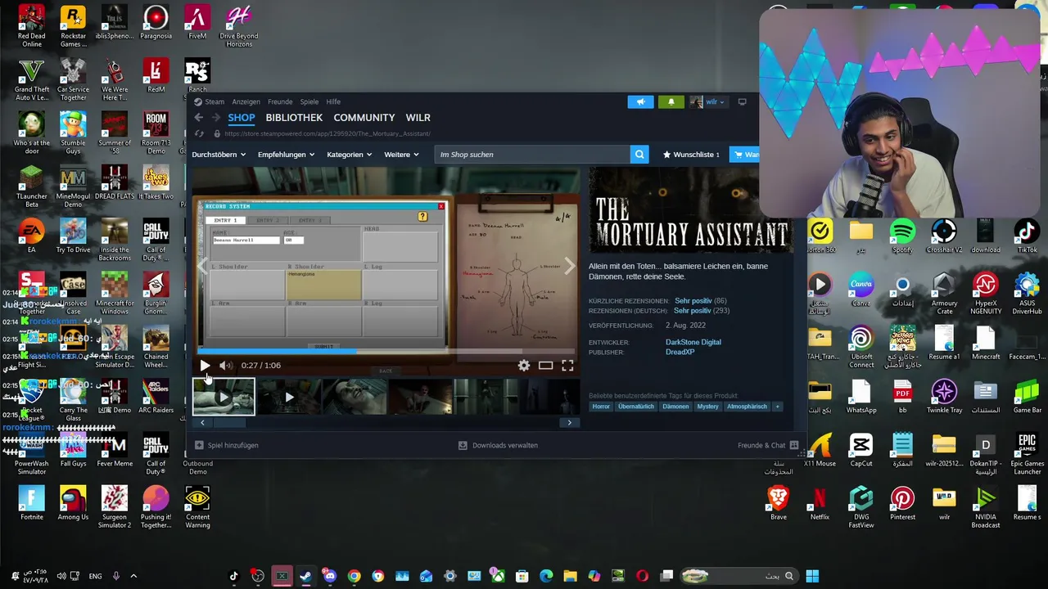Open the Anzeigen menu
The image size is (1048, 589).
[246, 102]
